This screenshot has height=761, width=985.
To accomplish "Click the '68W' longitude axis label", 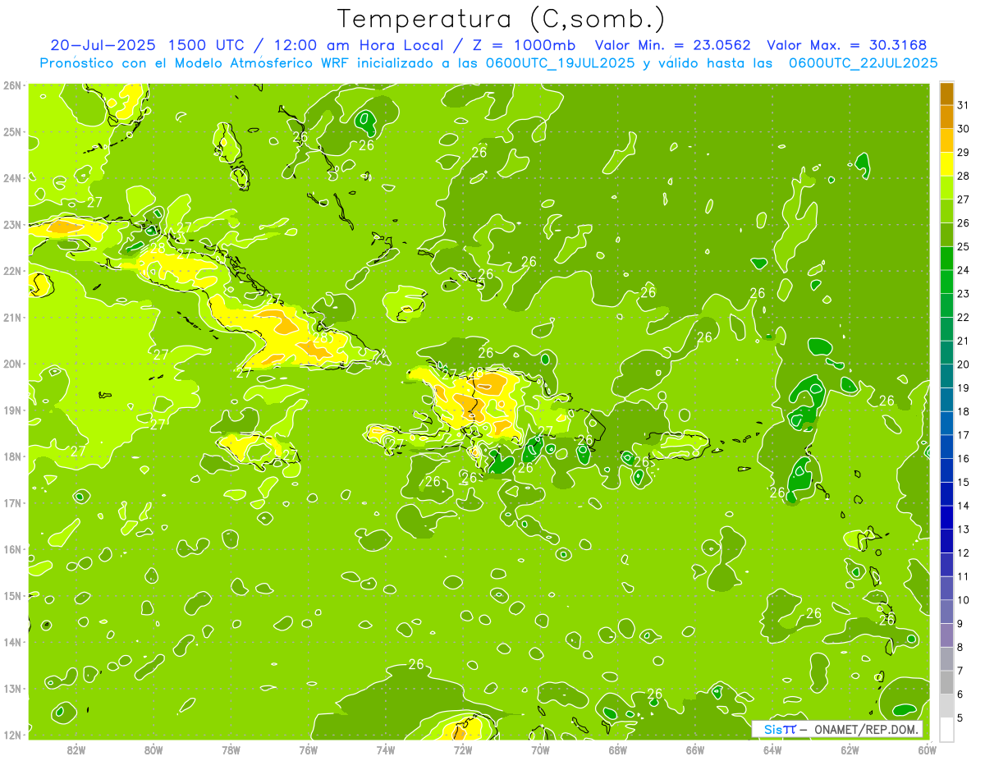I will (617, 750).
